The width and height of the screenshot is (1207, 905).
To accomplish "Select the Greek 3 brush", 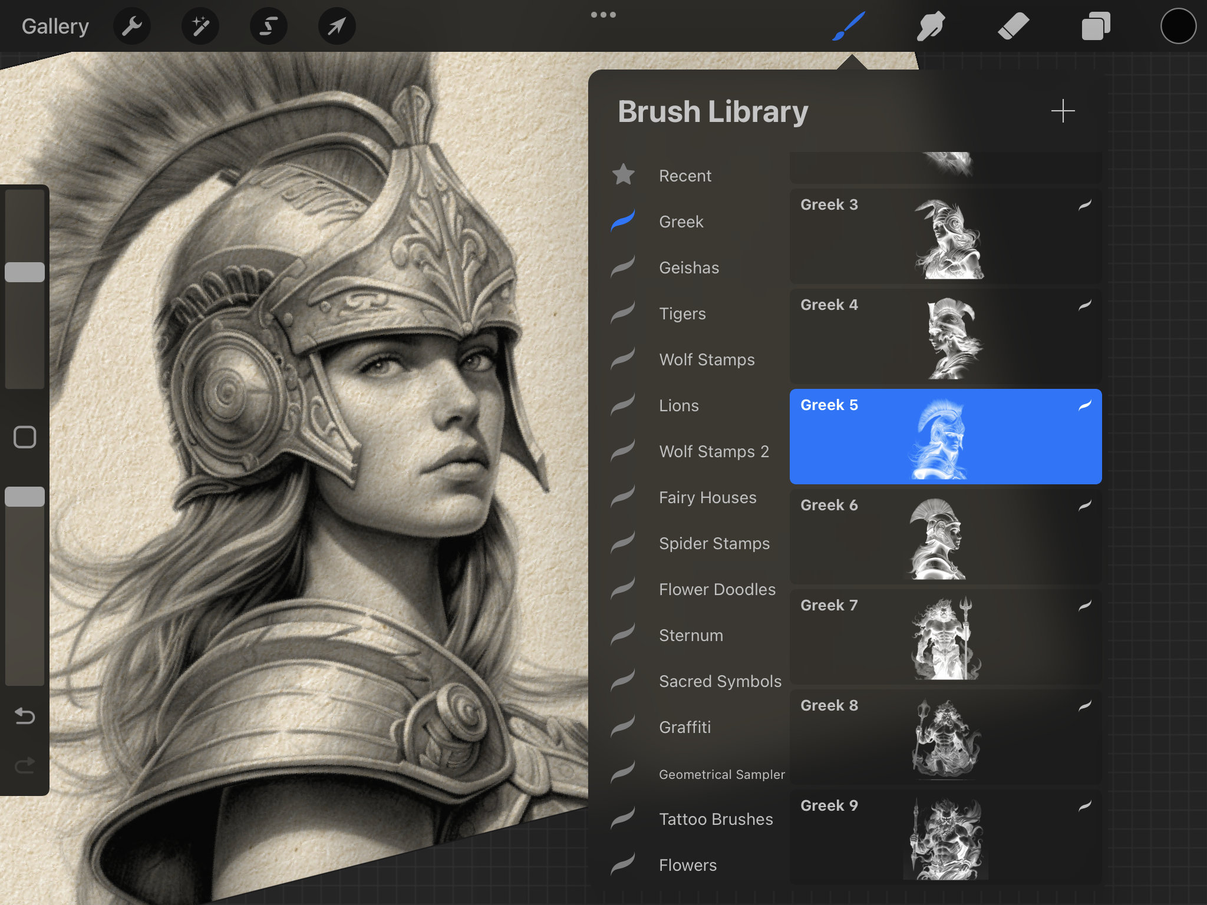I will point(945,236).
